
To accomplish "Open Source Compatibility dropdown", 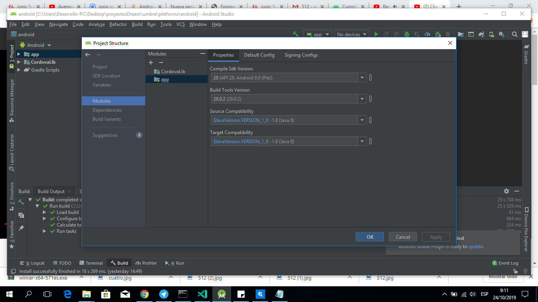I will [x=362, y=120].
